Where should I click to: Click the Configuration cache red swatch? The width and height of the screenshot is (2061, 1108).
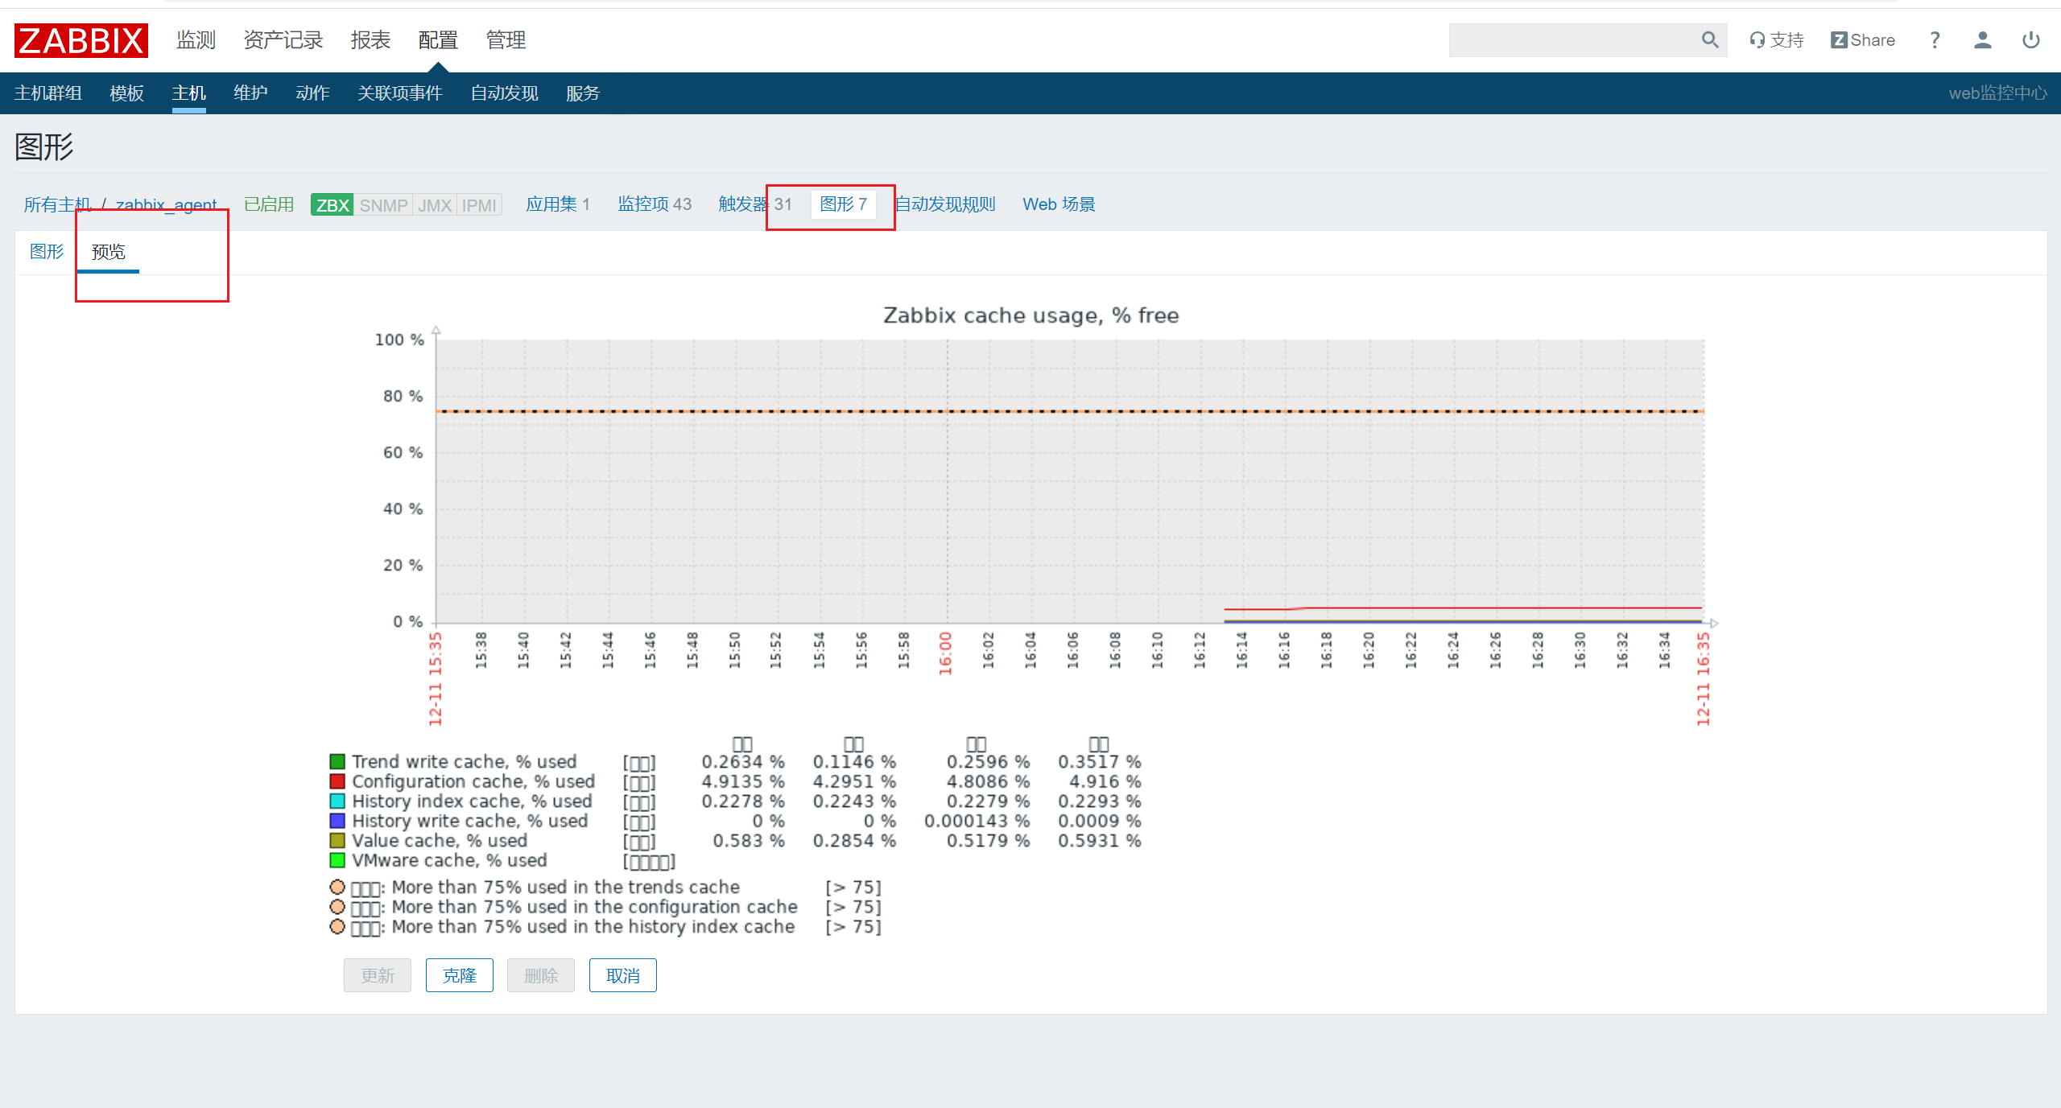coord(337,781)
